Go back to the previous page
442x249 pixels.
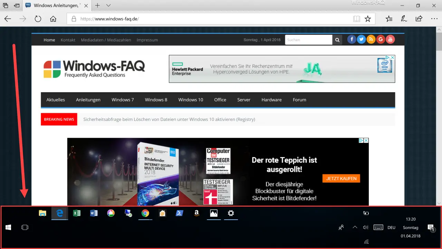pos(8,19)
